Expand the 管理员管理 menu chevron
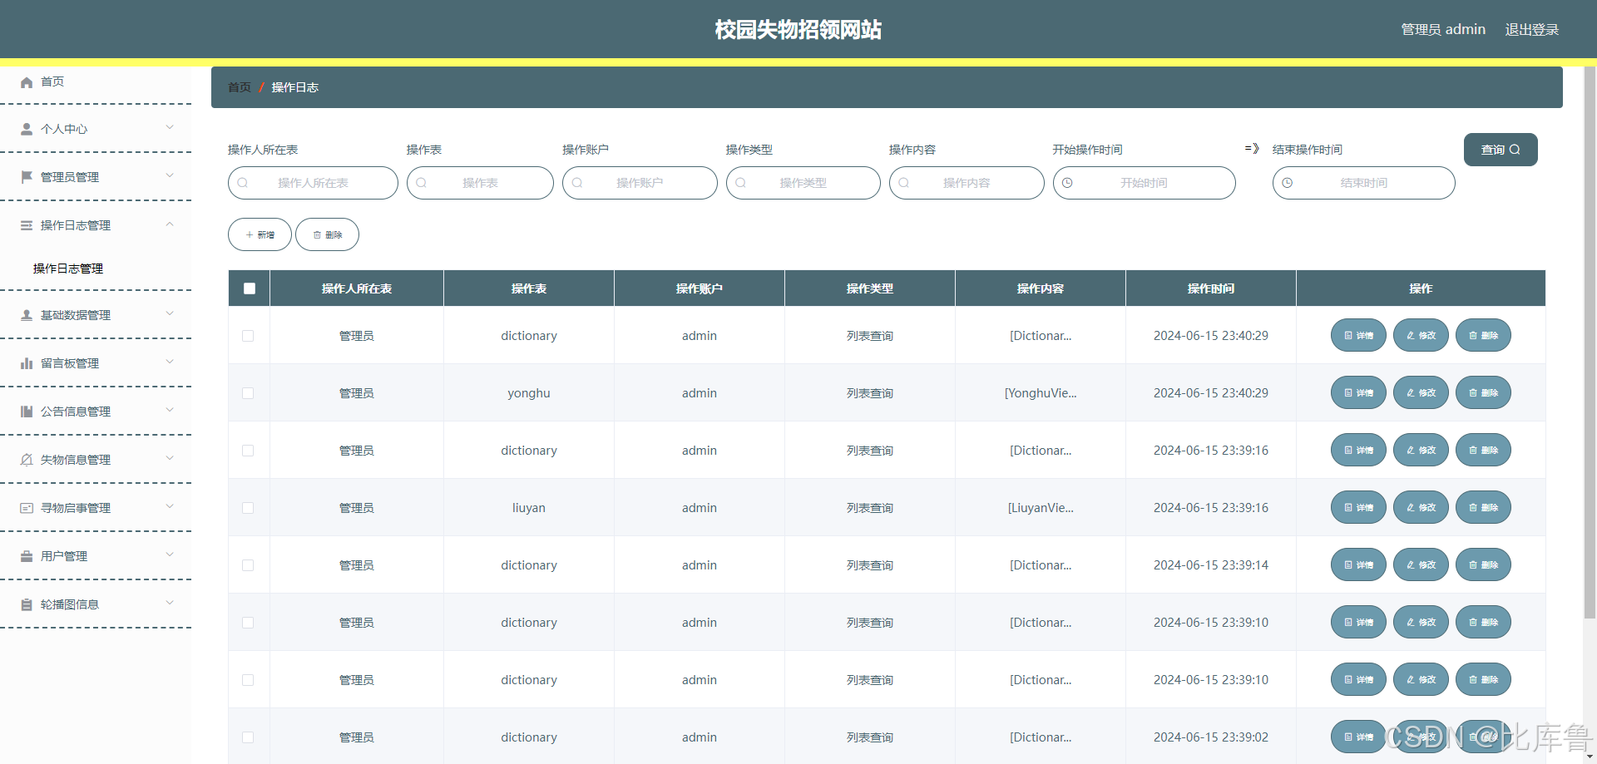This screenshot has width=1597, height=764. point(170,176)
